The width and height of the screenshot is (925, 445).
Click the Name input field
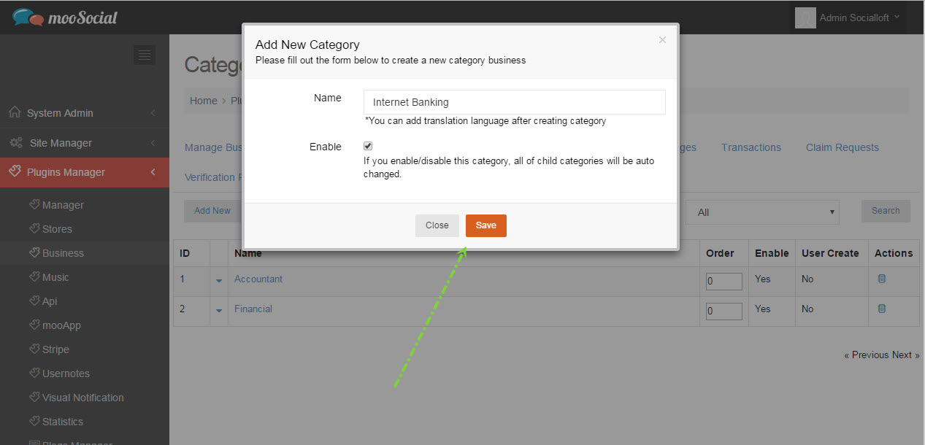tap(515, 102)
